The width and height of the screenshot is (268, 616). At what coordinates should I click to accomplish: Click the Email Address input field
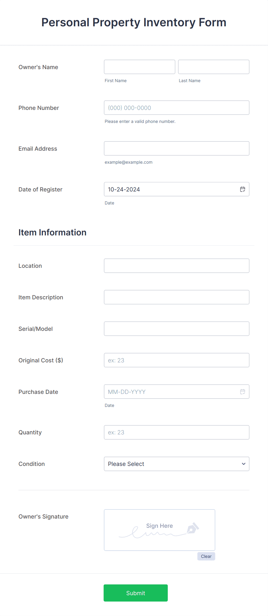pyautogui.click(x=176, y=148)
